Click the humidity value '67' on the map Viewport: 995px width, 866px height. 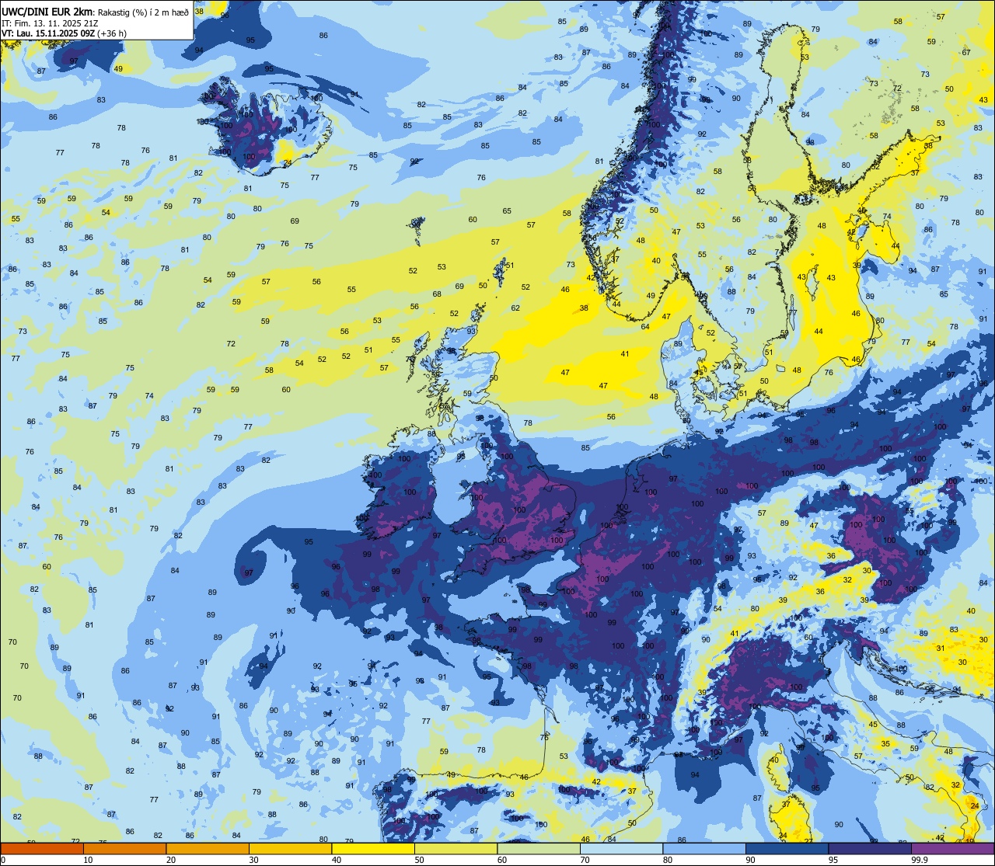click(x=966, y=53)
